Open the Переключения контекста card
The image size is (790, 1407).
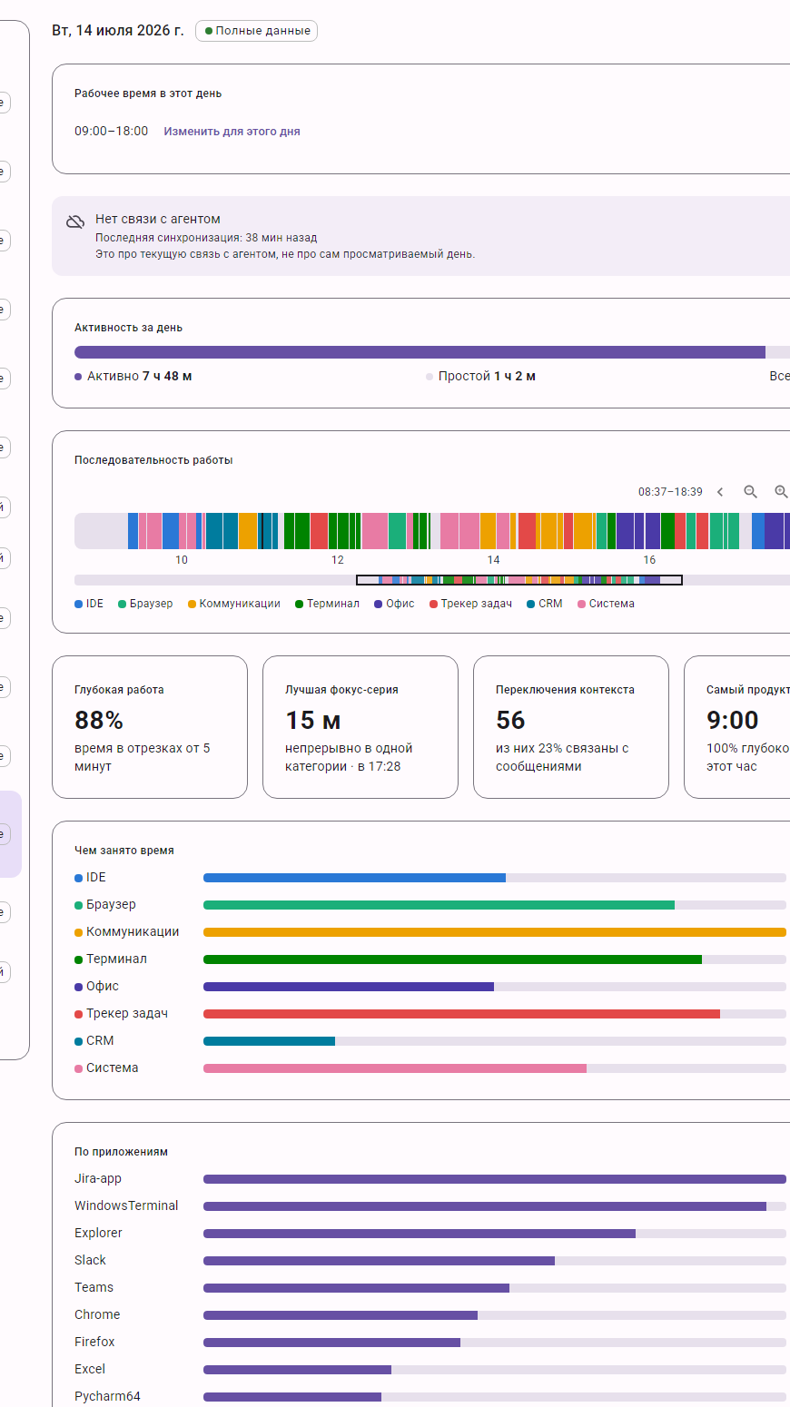click(x=571, y=727)
